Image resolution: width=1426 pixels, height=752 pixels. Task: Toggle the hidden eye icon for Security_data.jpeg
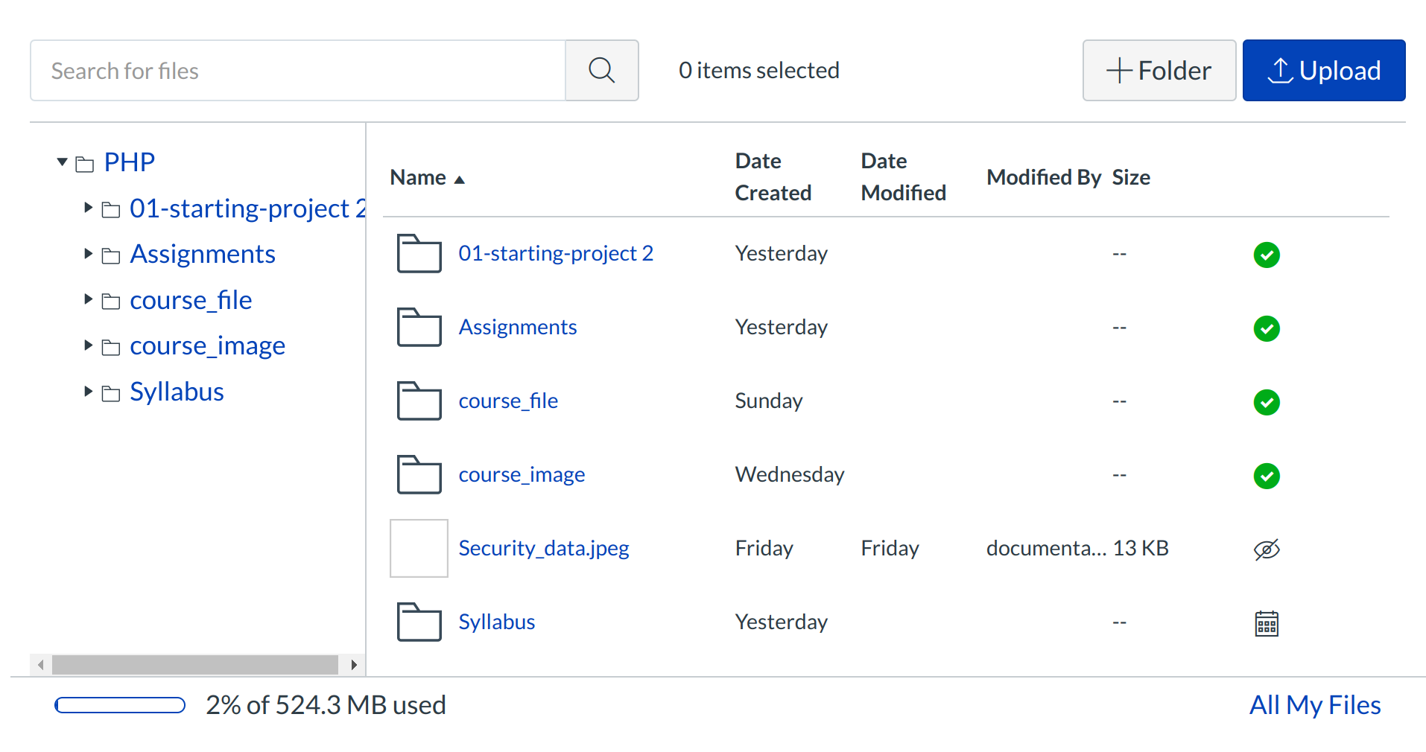click(1266, 549)
